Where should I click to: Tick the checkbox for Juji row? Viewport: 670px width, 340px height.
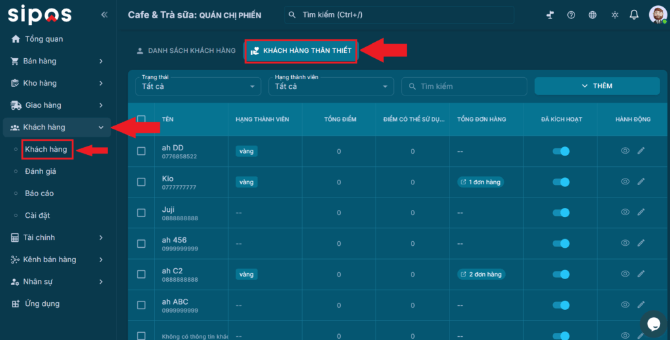141,212
